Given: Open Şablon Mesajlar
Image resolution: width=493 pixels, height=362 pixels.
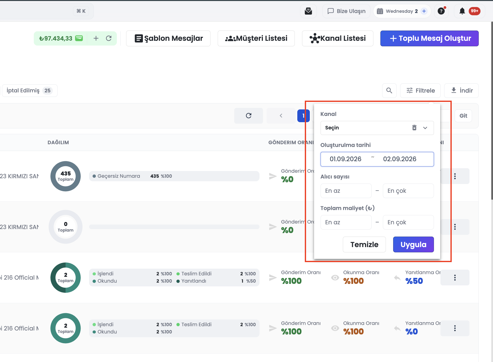Looking at the screenshot, I should click(x=168, y=38).
